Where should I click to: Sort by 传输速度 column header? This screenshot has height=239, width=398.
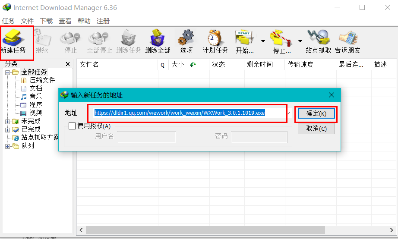click(x=311, y=64)
